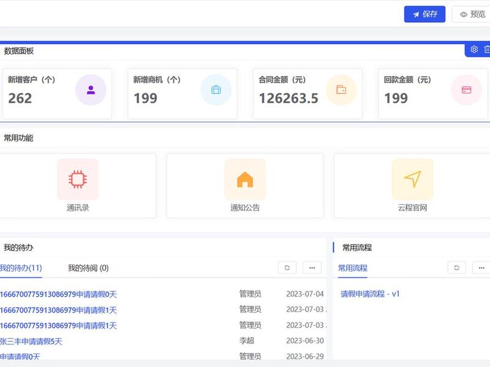
Task: Click the blue 保存 button
Action: pyautogui.click(x=424, y=14)
